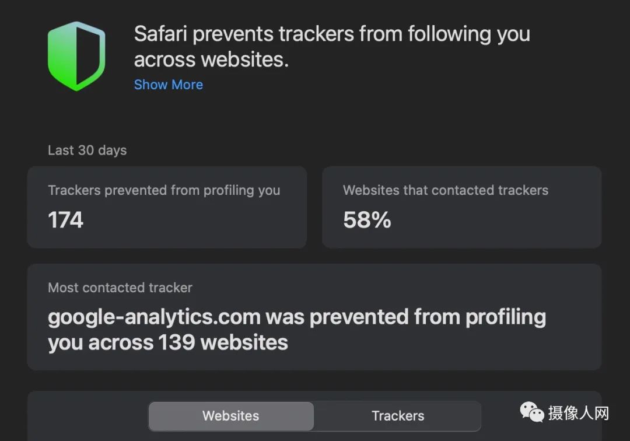The height and width of the screenshot is (441, 630).
Task: Click the 摄像人网 watermark text
Action: 579,412
